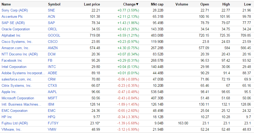Image resolution: width=254 pixels, height=133 pixels.
Task: Sort by Open column header
Action: [x=205, y=4]
